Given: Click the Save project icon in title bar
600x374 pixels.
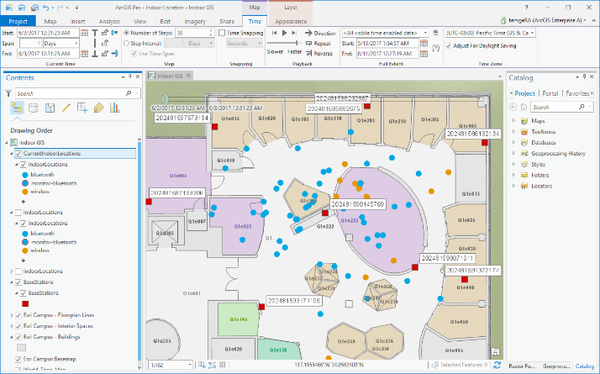Looking at the screenshot, I should tap(34, 8).
